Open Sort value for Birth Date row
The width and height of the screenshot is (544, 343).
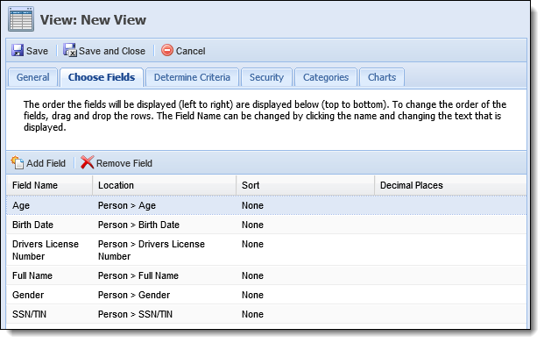point(252,225)
